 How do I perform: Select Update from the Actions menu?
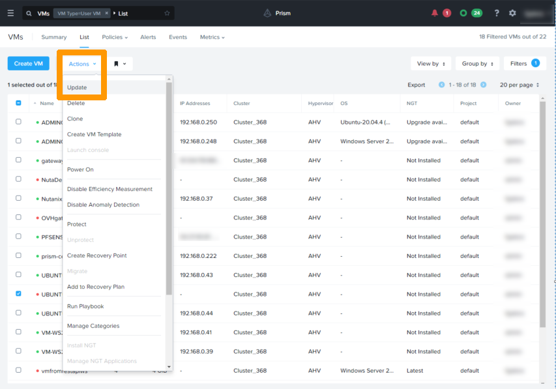(77, 87)
